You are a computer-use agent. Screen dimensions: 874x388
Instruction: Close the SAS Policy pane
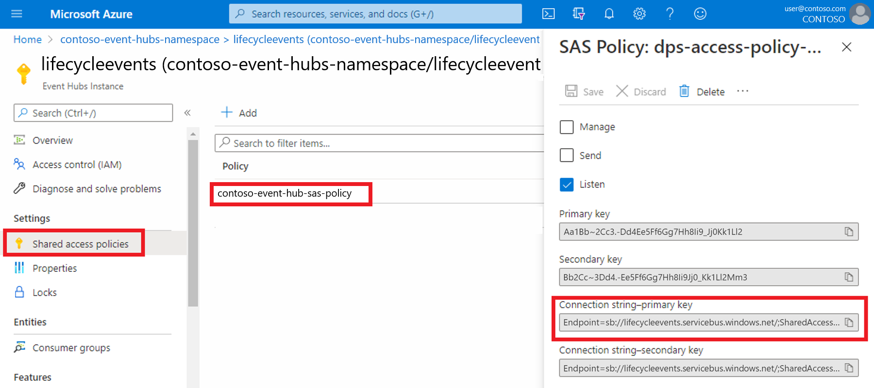(x=846, y=47)
